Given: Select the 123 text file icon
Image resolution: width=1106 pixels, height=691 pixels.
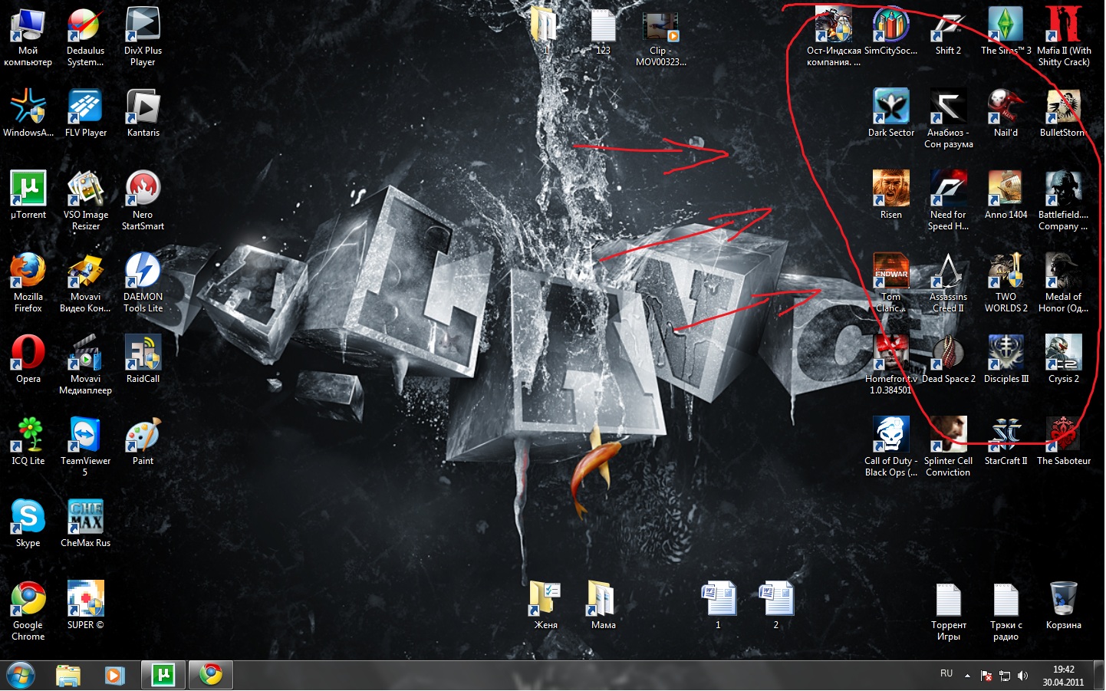Looking at the screenshot, I should (x=603, y=31).
